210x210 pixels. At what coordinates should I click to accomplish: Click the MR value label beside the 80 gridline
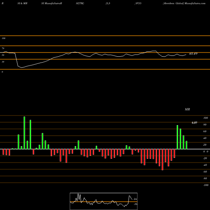194,123
